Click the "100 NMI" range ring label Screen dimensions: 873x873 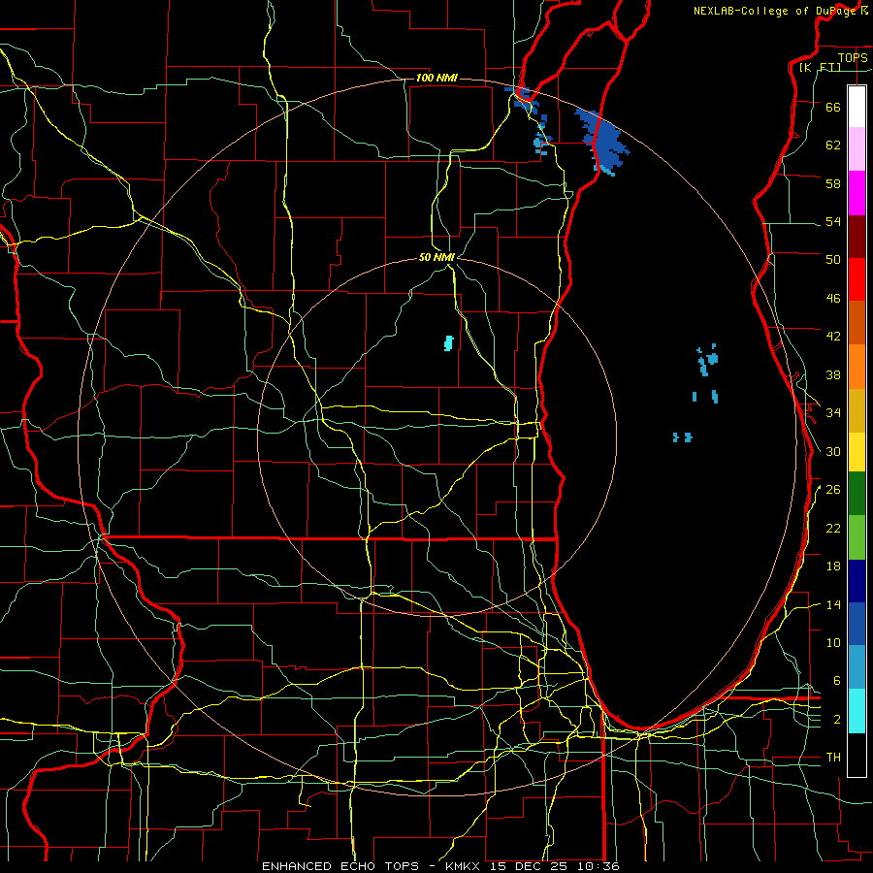[436, 78]
